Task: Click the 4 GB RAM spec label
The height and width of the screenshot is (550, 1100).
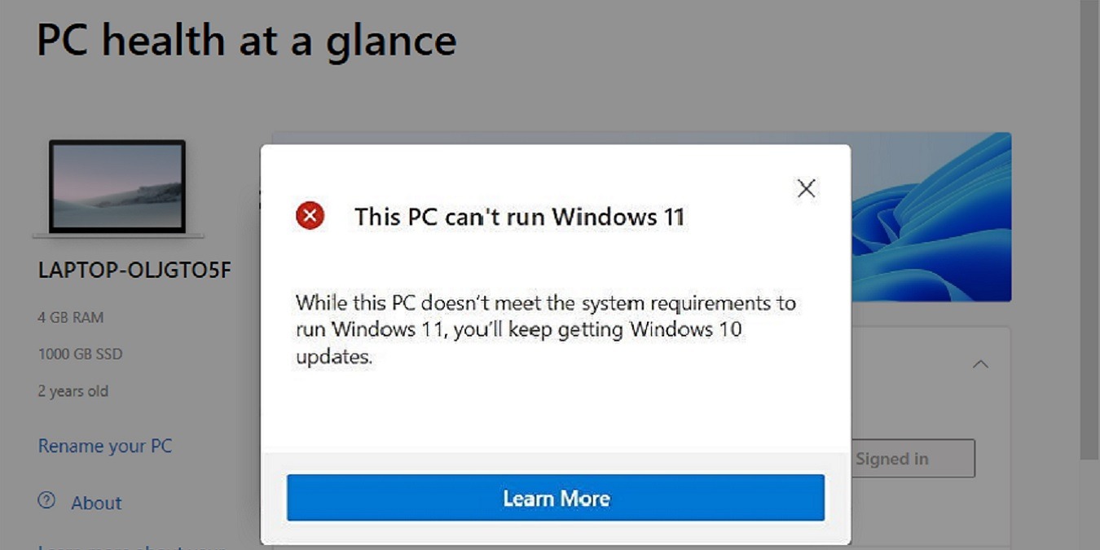Action: (x=70, y=317)
